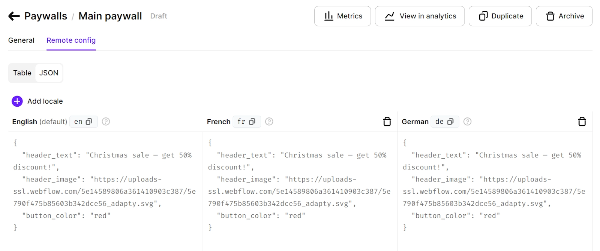Open help tooltip next to German locale
The width and height of the screenshot is (600, 251).
click(x=467, y=122)
